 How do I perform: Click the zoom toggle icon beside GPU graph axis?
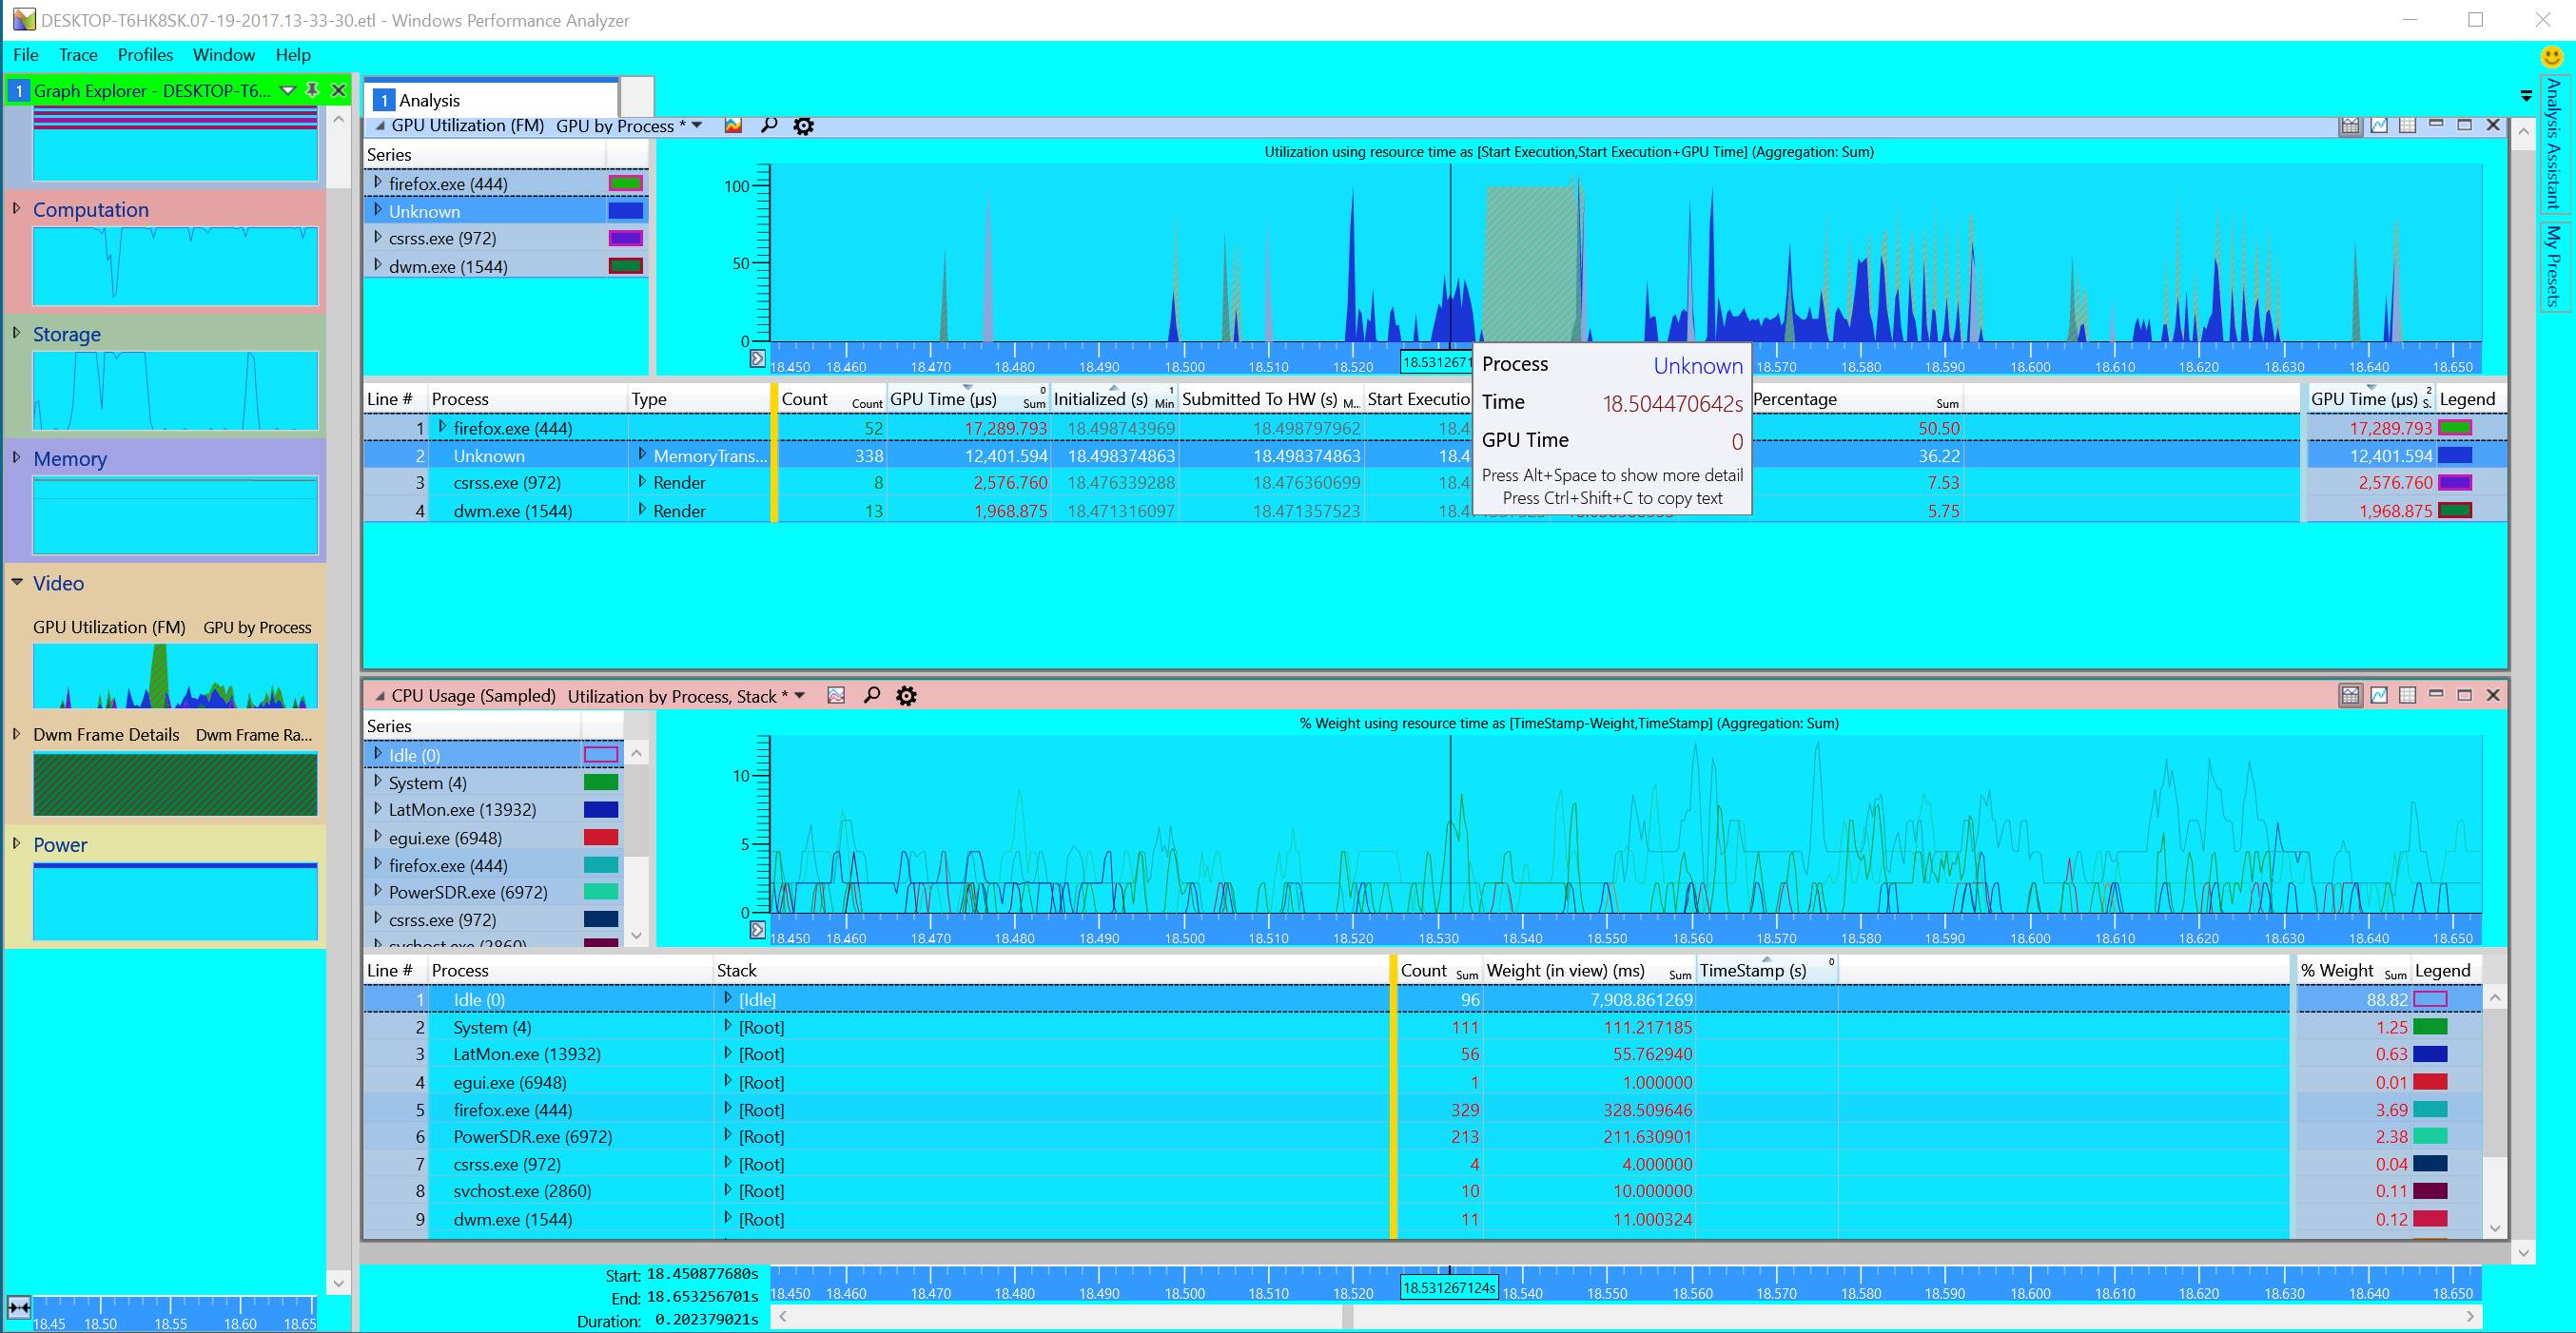[x=757, y=358]
